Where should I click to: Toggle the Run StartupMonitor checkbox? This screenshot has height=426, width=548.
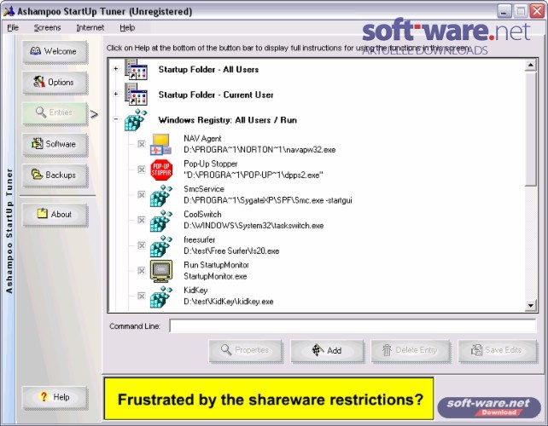tap(141, 271)
